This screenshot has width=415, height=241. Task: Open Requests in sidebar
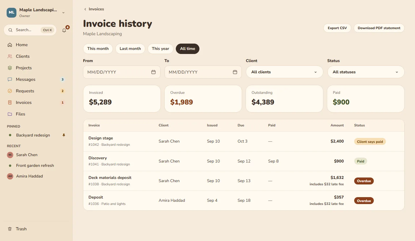coord(36,91)
